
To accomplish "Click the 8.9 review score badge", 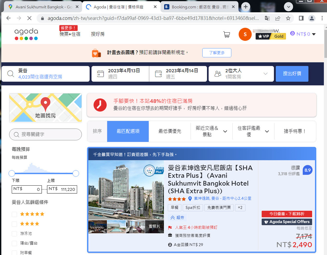I will [307, 170].
